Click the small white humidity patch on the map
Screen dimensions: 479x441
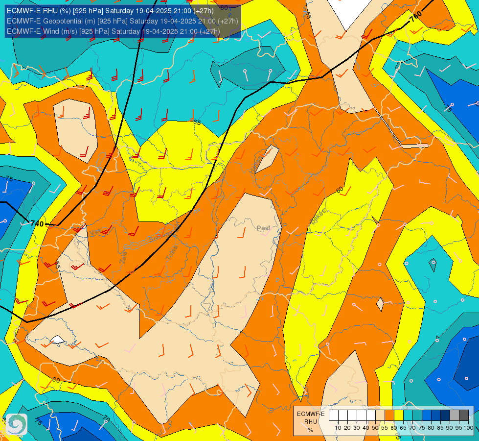click(57, 340)
